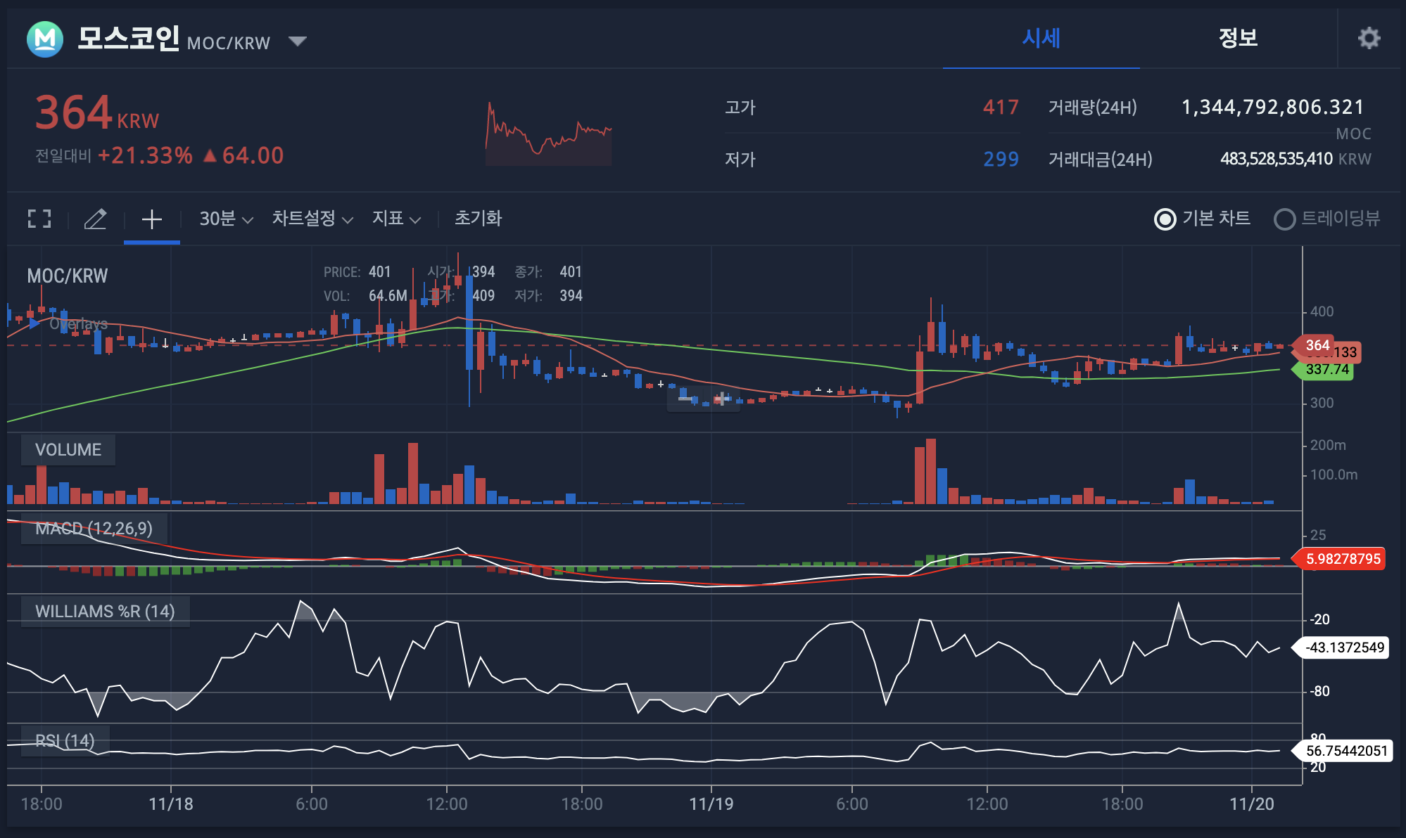Select the crosshair plus tool
This screenshot has height=838, width=1406.
click(x=152, y=219)
